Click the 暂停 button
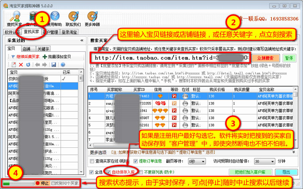This screenshot has height=189, width=303. tap(289, 58)
